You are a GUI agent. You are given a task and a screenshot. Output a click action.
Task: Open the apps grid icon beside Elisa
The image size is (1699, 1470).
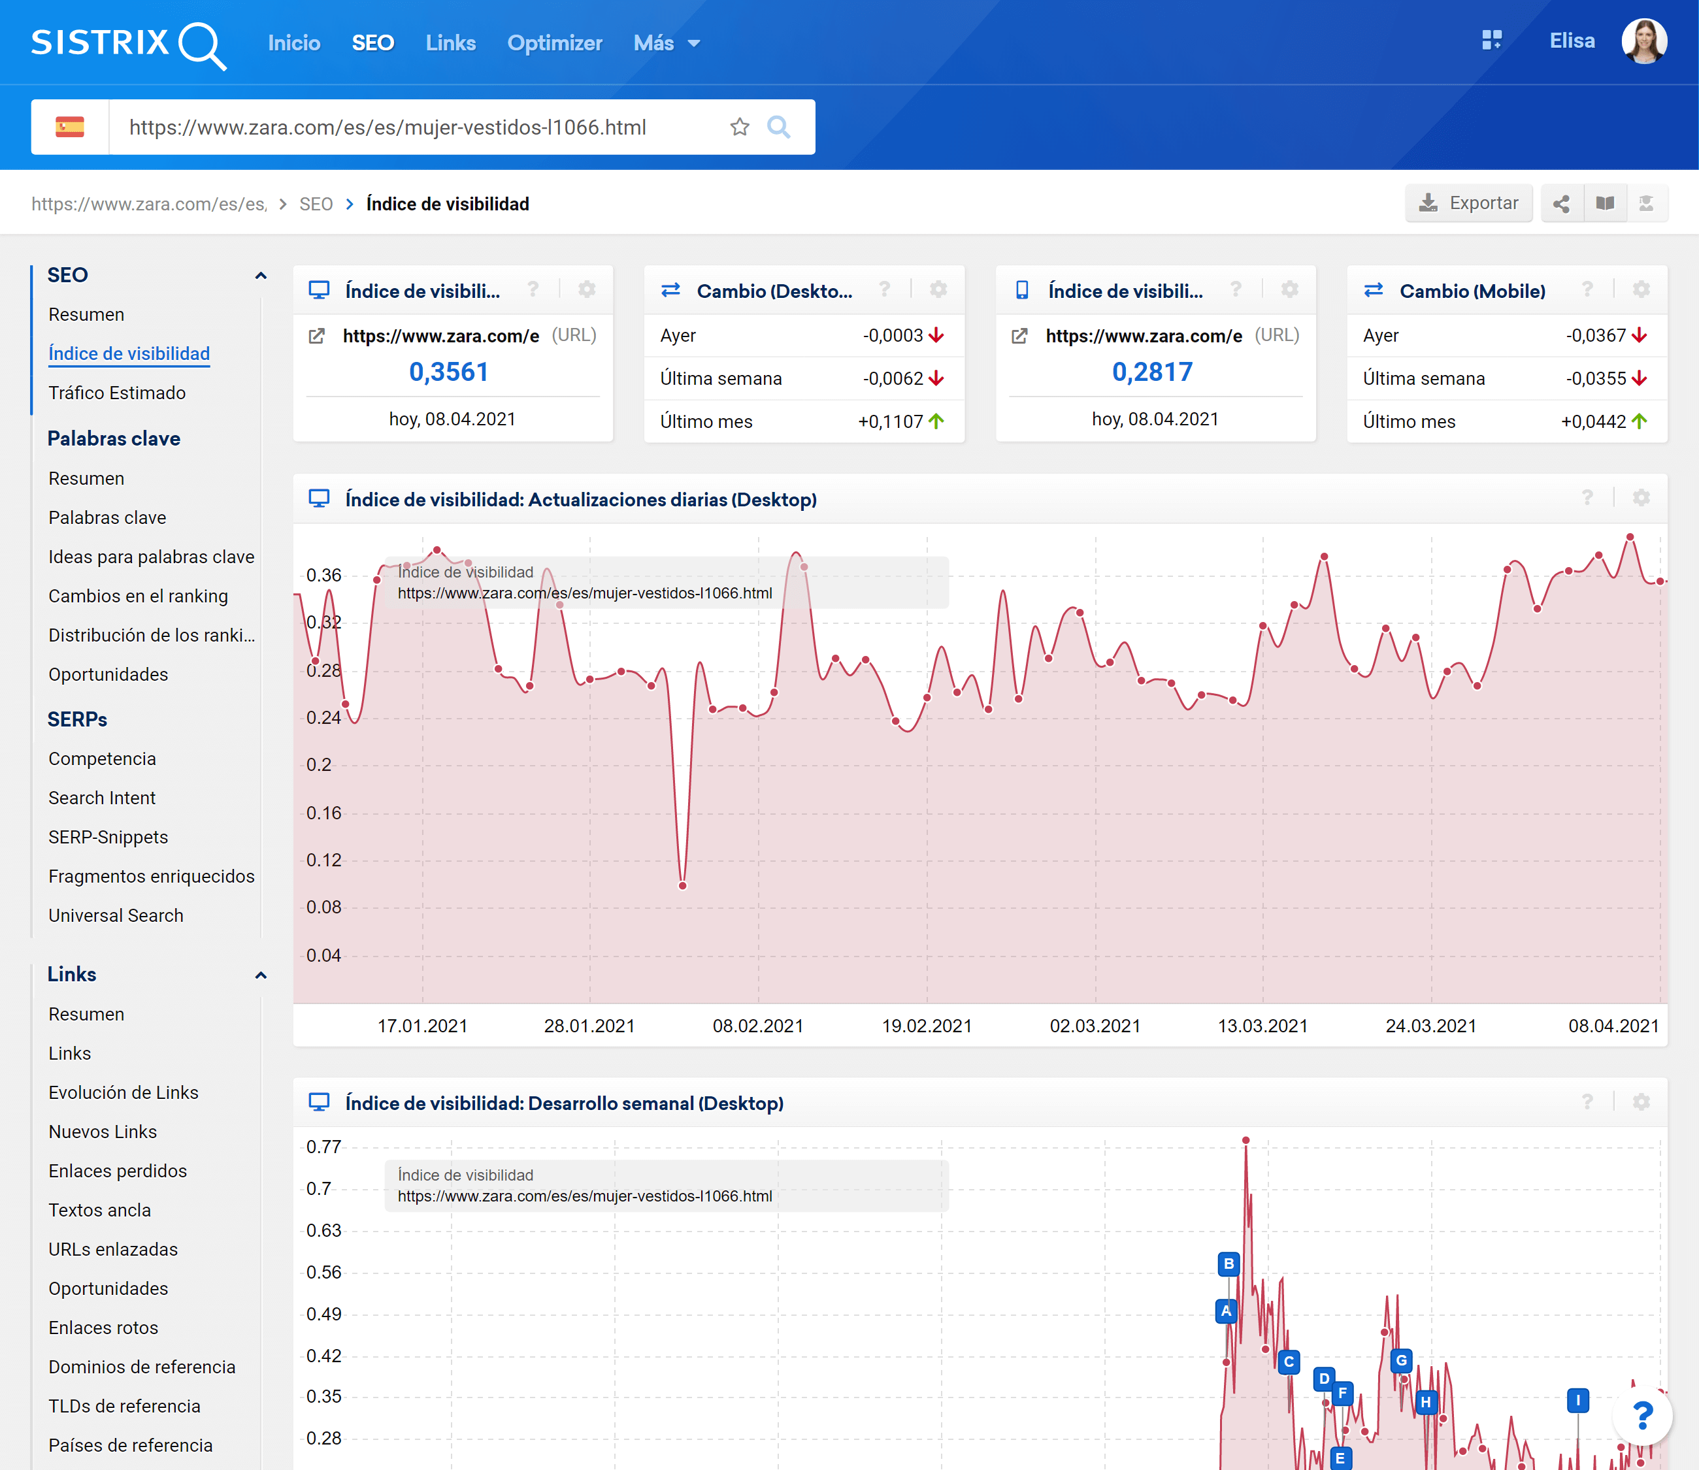[x=1491, y=41]
